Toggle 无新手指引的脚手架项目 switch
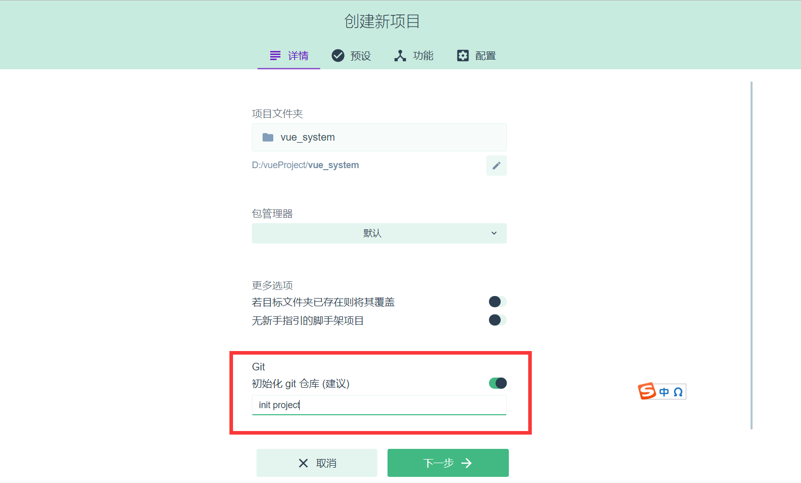 (497, 320)
